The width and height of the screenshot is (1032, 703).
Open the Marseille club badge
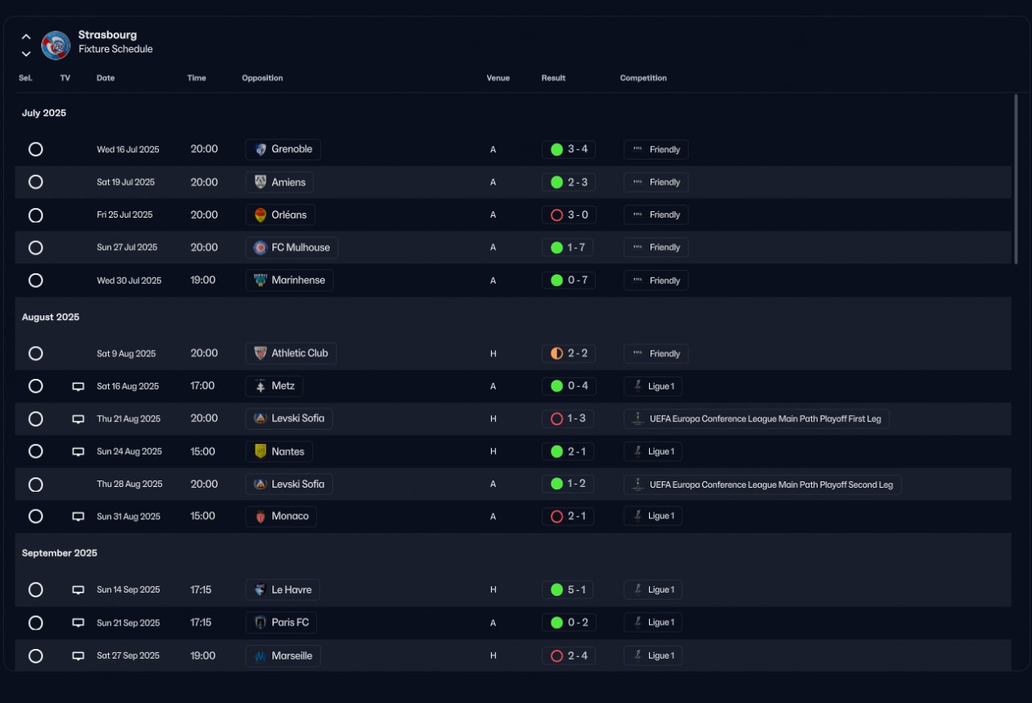(x=260, y=655)
